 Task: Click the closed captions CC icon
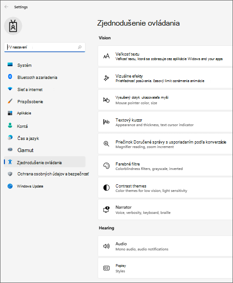[x=106, y=268]
